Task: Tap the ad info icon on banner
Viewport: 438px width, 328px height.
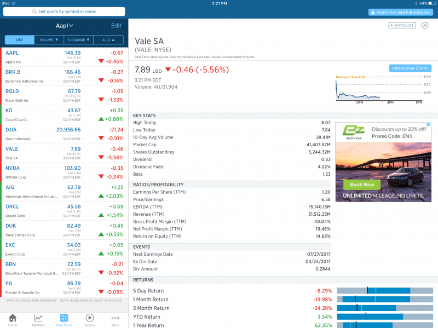Action: click(x=429, y=125)
